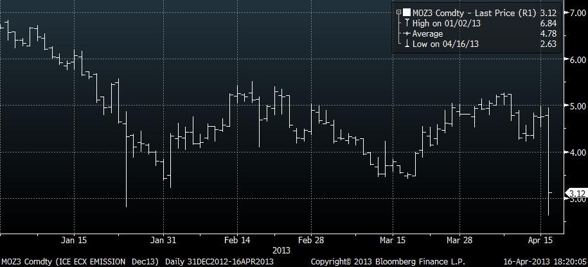Click the Mar 15 date axis label
Image resolution: width=588 pixels, height=267 pixels.
click(392, 240)
